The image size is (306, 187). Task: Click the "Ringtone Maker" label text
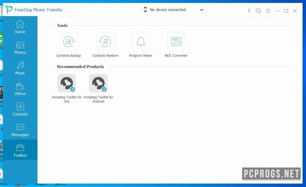click(141, 55)
